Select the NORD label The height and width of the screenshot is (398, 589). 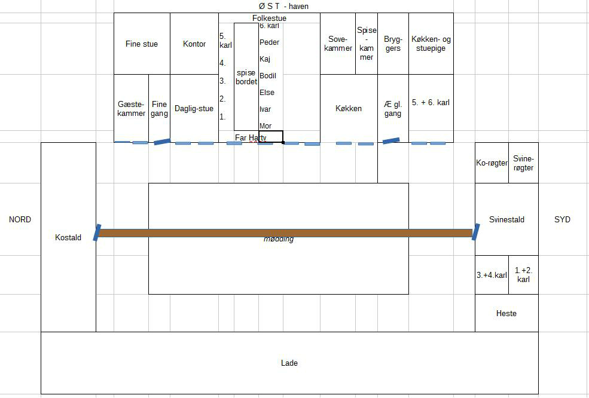pos(20,220)
